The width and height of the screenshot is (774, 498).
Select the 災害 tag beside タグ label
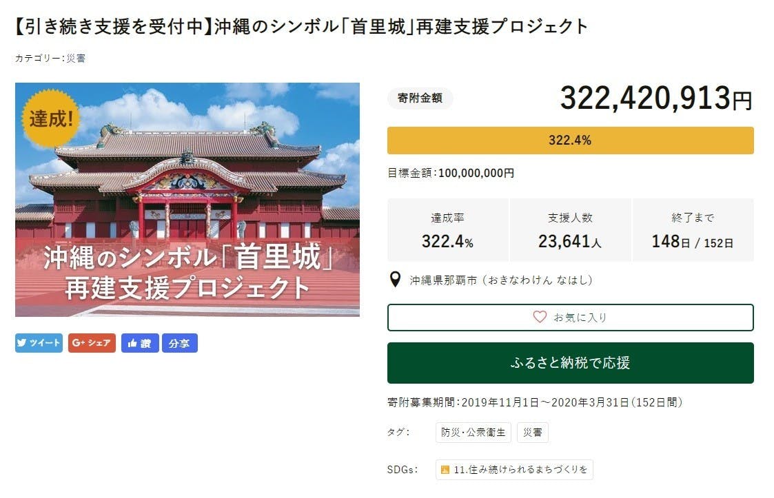point(532,433)
